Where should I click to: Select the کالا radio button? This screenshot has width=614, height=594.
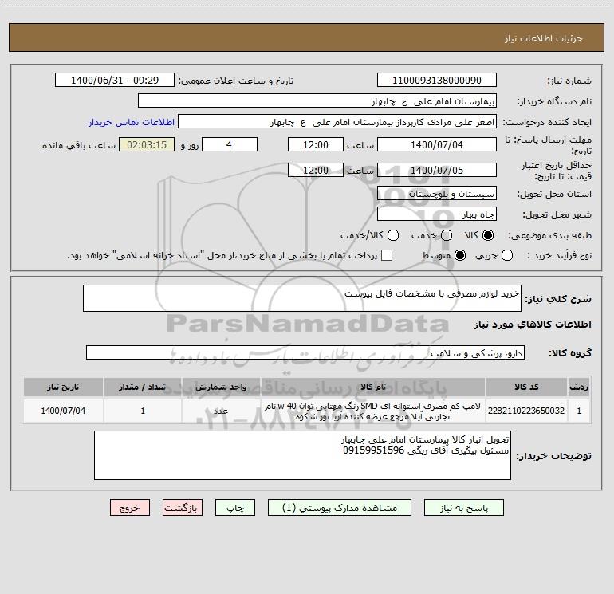click(x=488, y=235)
